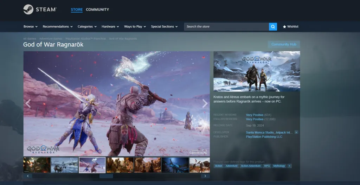Click the Community Hub button
360x185 pixels.
pos(284,44)
